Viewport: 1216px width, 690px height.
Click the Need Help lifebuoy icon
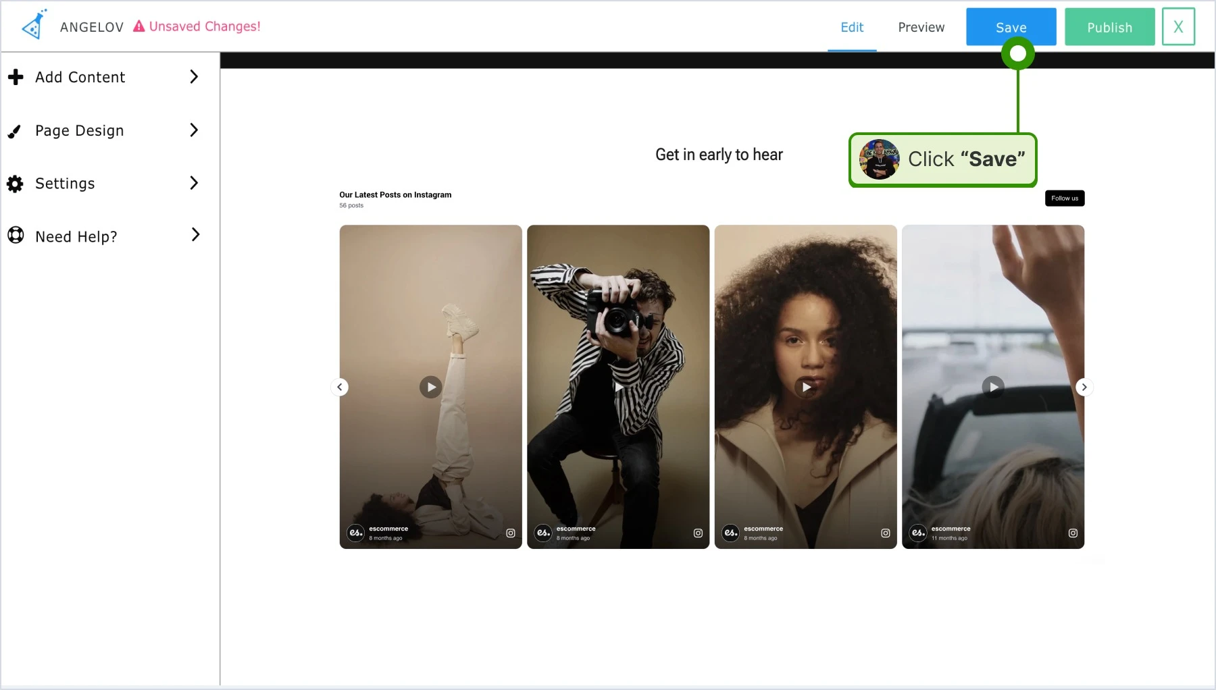(16, 235)
